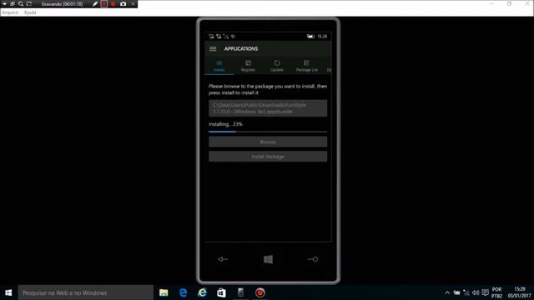The image size is (534, 300).
Task: Click the phone projection app taskbar icon
Action: [x=241, y=292]
